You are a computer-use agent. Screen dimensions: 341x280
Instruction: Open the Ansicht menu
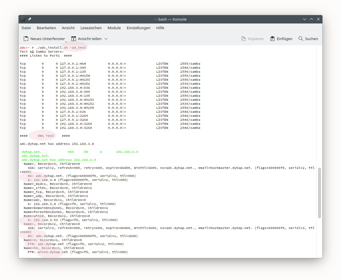68,28
